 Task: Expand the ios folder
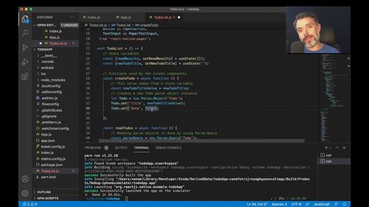pos(55,74)
